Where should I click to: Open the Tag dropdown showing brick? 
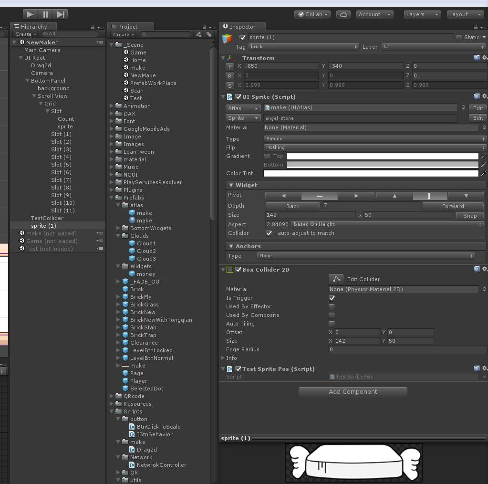click(303, 47)
